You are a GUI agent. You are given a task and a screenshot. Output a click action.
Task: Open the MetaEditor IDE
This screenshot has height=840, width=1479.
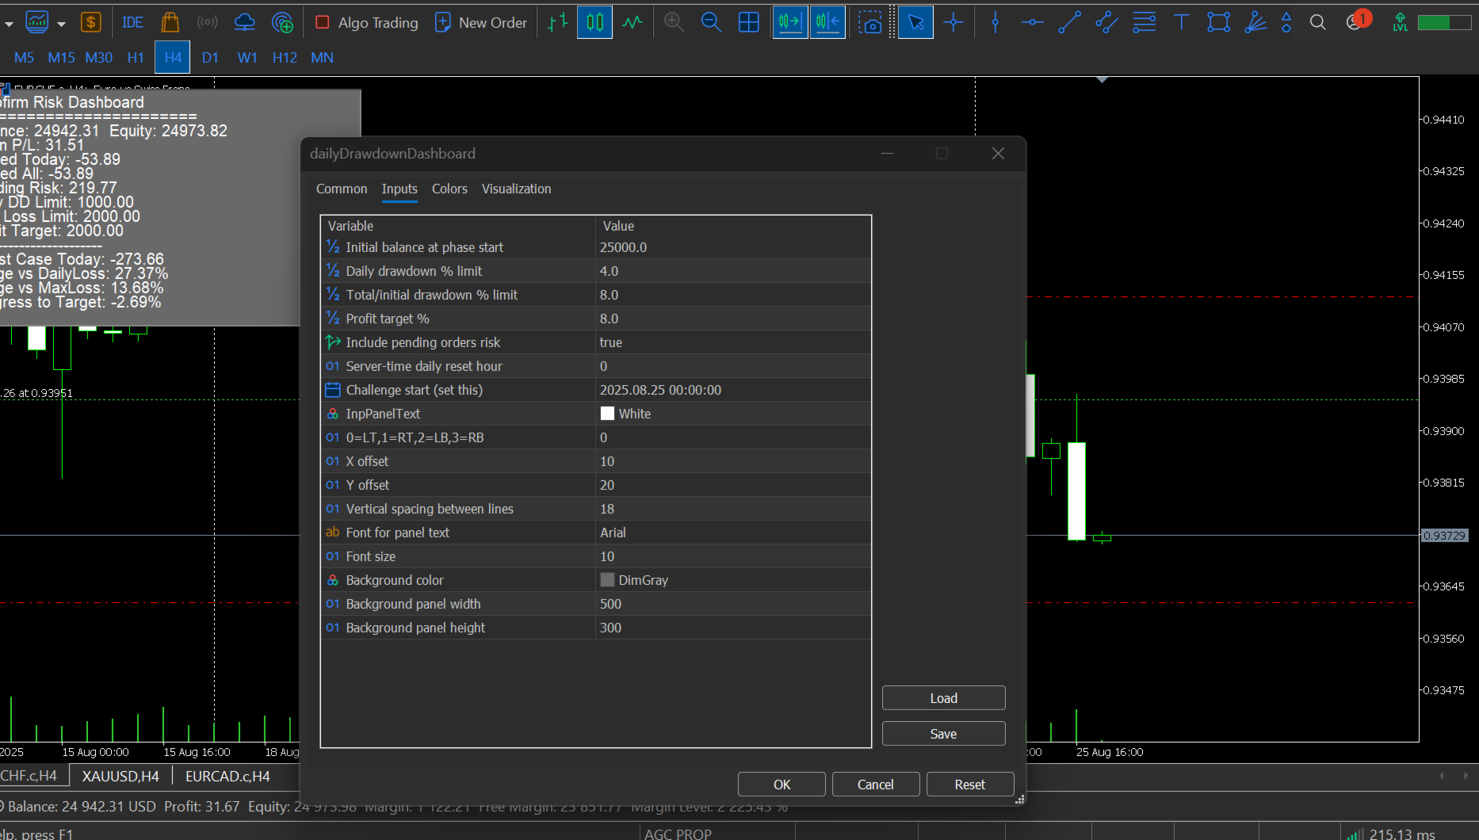[132, 22]
